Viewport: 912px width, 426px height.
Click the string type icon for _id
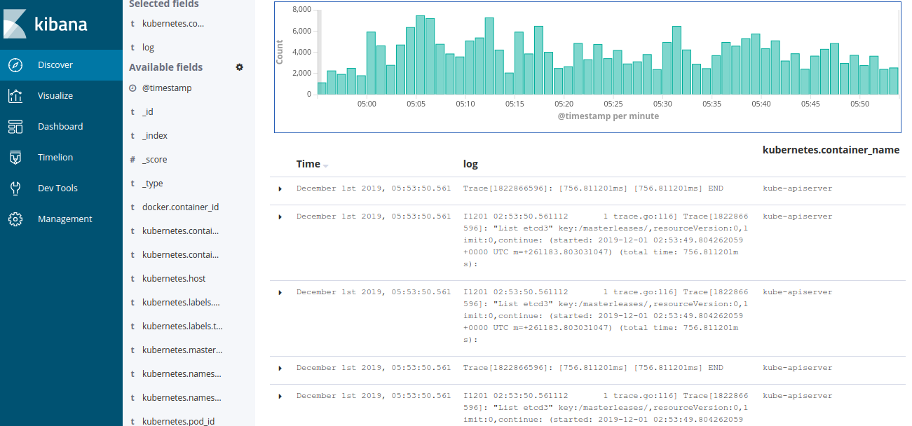[x=132, y=112]
